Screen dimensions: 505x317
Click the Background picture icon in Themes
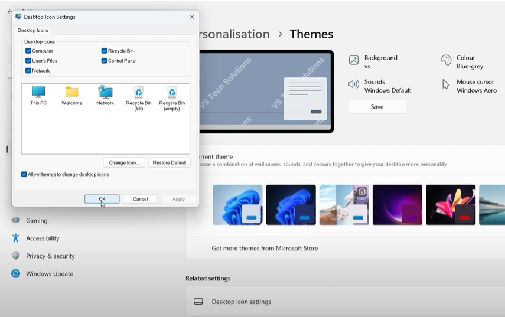[354, 60]
